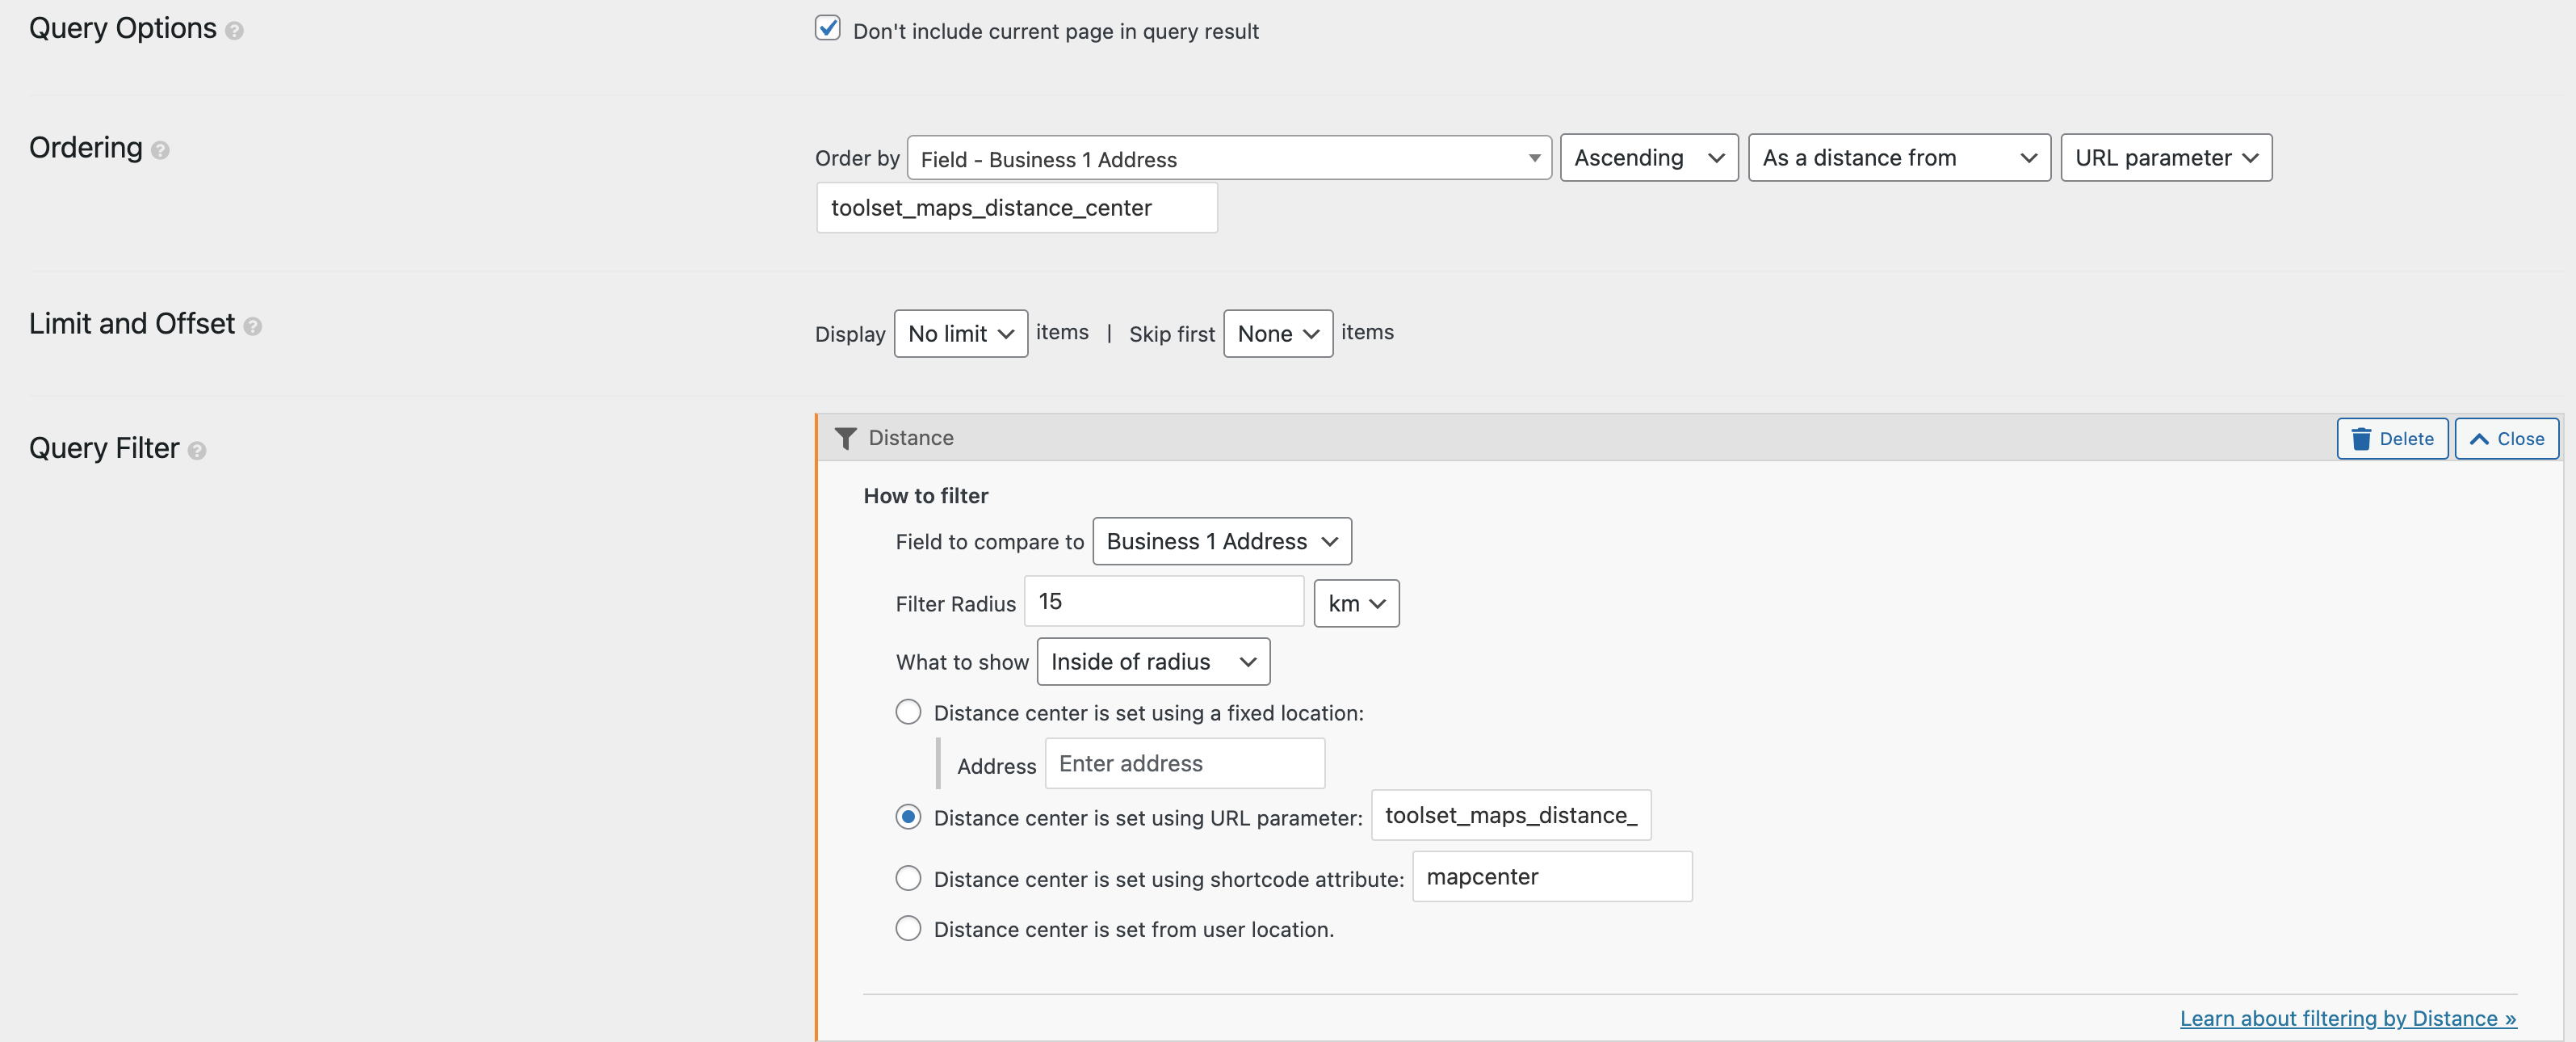The image size is (2576, 1042).
Task: Click the Ordering help icon
Action: 160,150
